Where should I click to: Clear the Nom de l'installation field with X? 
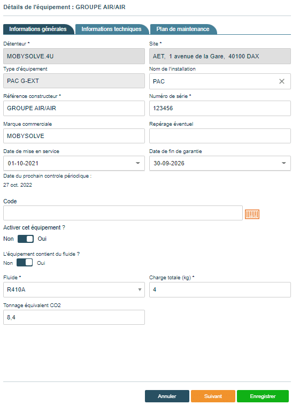282,81
